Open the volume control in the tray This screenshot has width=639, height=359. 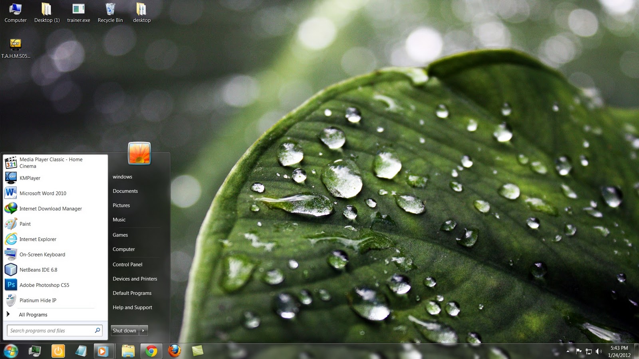coord(599,351)
